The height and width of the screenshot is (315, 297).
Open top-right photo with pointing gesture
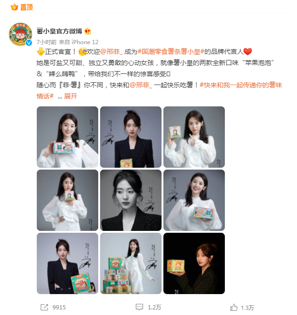[194, 137]
